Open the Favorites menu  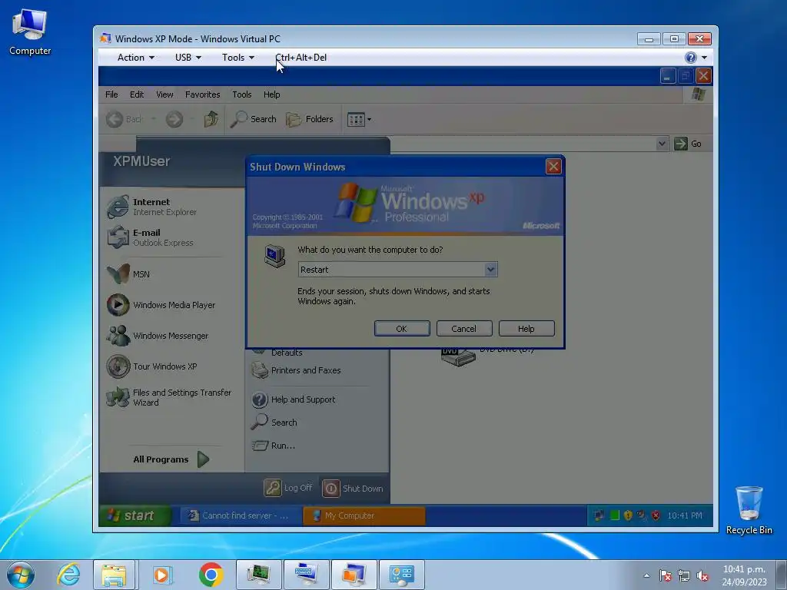tap(202, 94)
